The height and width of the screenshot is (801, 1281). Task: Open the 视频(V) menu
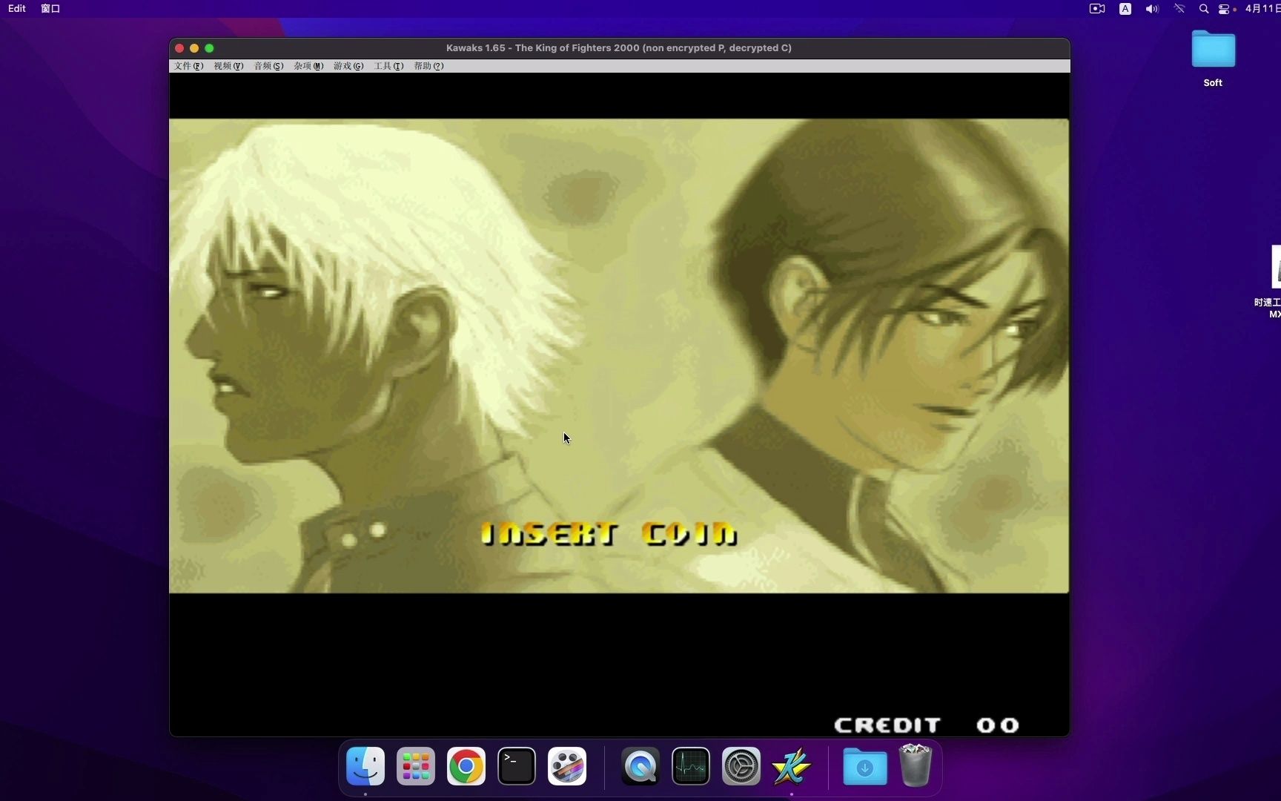point(228,66)
